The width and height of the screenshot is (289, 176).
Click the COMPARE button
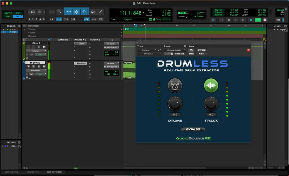(x=179, y=54)
